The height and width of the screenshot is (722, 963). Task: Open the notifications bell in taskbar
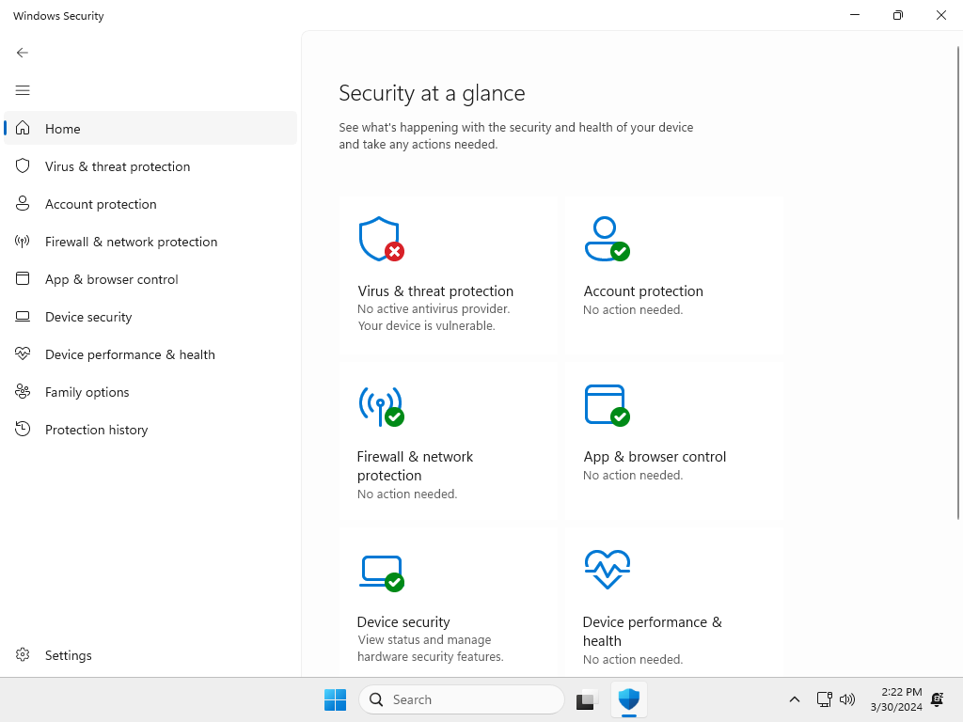point(938,699)
